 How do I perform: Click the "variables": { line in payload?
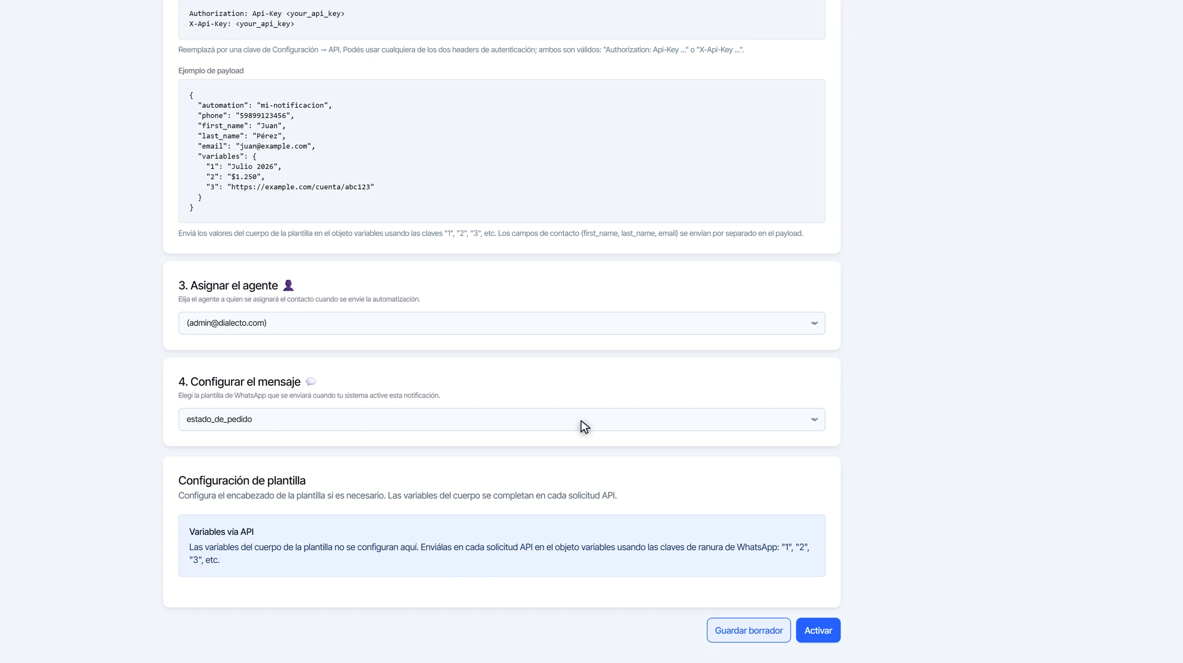tap(227, 157)
